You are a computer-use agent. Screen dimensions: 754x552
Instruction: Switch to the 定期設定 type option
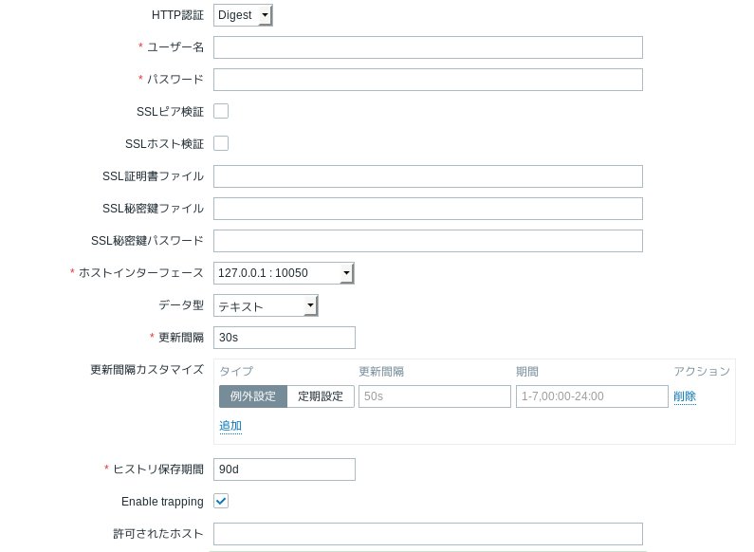click(x=321, y=396)
